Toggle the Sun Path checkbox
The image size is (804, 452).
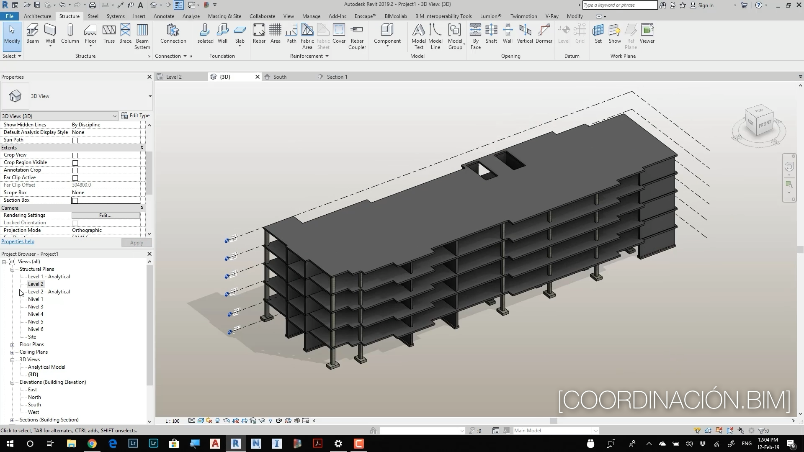[75, 140]
